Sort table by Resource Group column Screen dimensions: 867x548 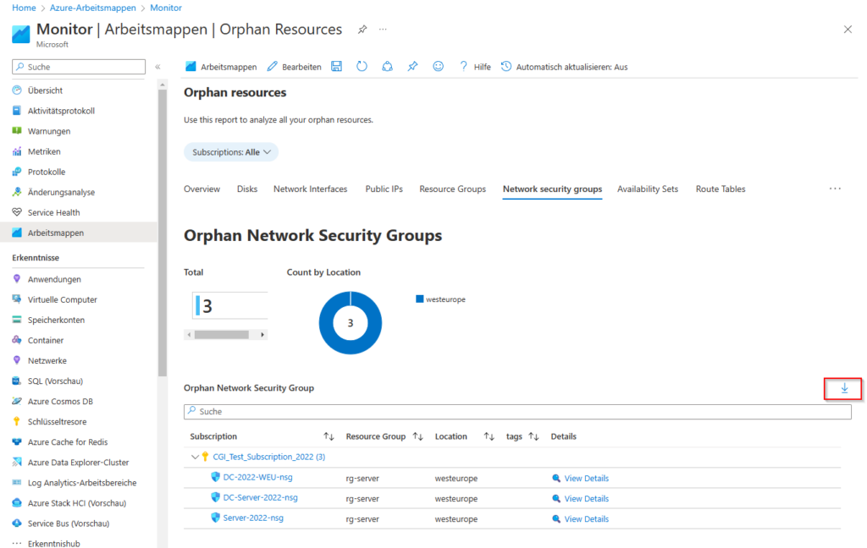point(417,436)
